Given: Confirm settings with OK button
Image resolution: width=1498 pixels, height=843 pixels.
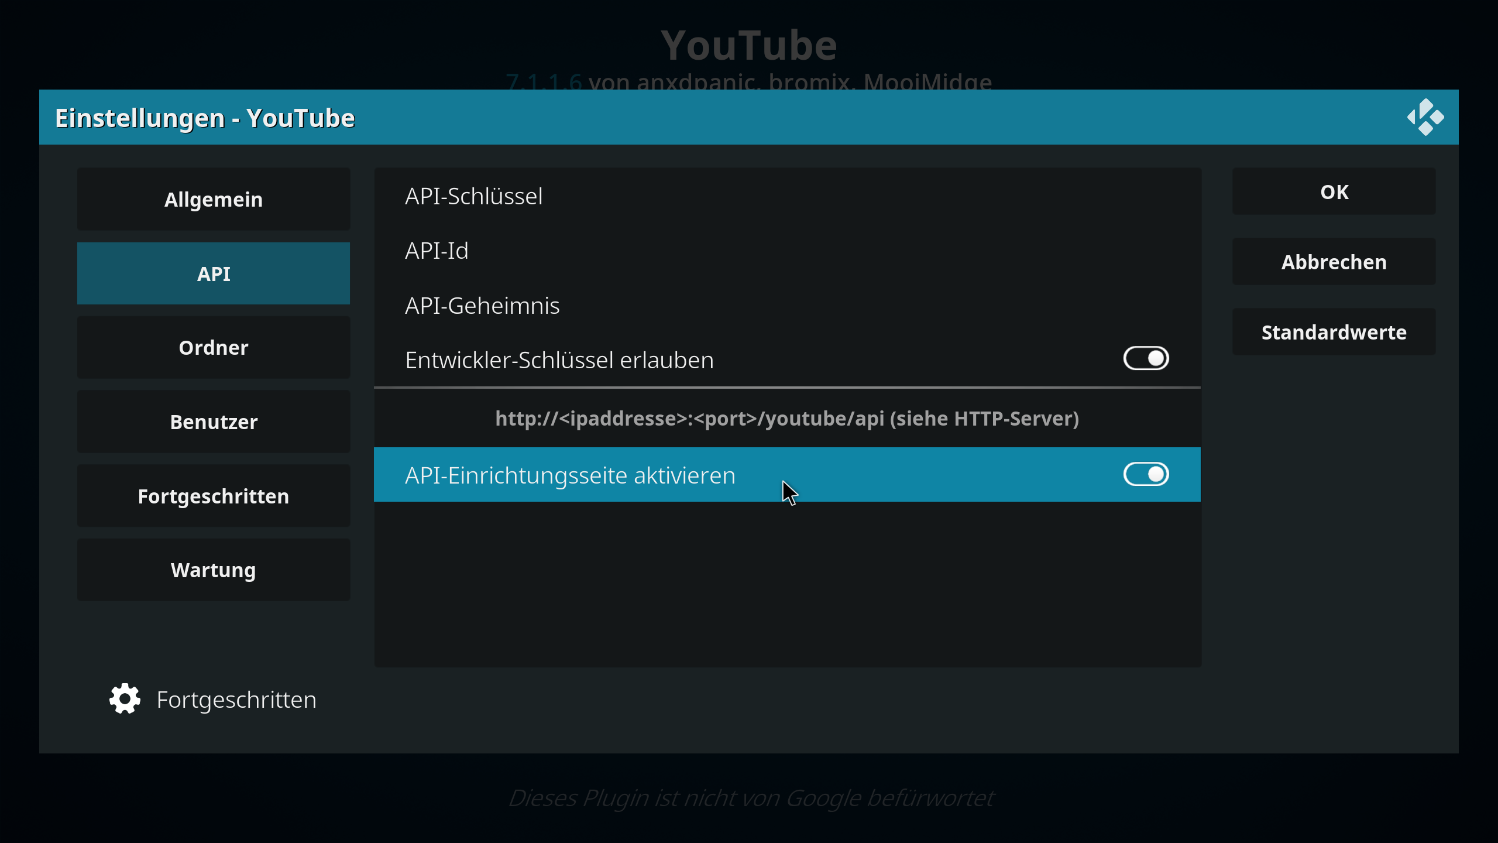Looking at the screenshot, I should coord(1334,192).
